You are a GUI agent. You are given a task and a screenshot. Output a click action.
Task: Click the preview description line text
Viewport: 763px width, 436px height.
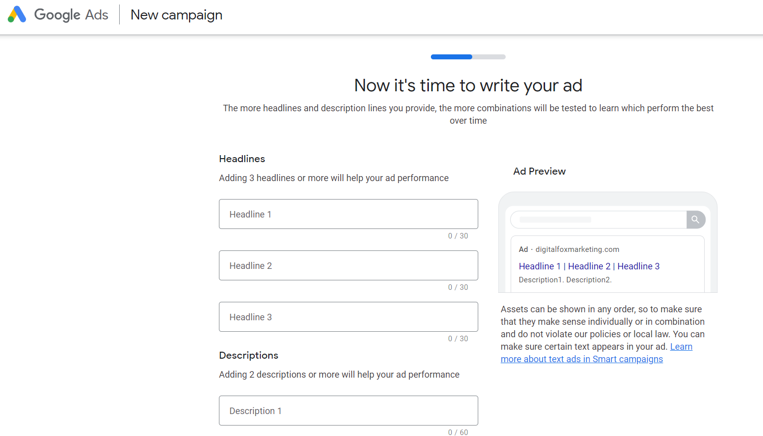[565, 280]
